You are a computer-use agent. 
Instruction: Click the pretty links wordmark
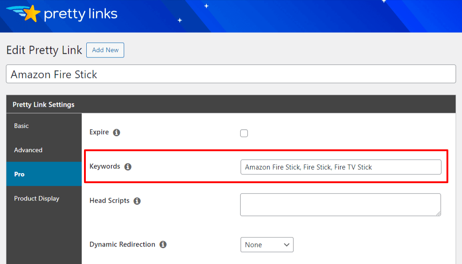80,14
